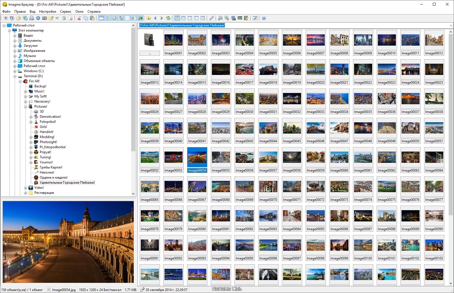
Task: Click the up-folder icon in the toolbar
Action: (149, 18)
